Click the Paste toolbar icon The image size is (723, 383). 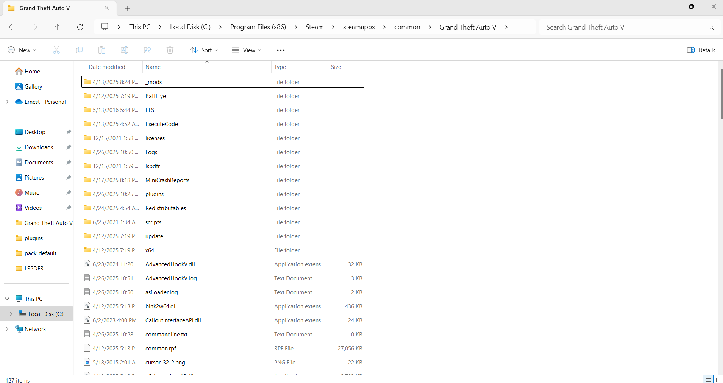point(102,50)
